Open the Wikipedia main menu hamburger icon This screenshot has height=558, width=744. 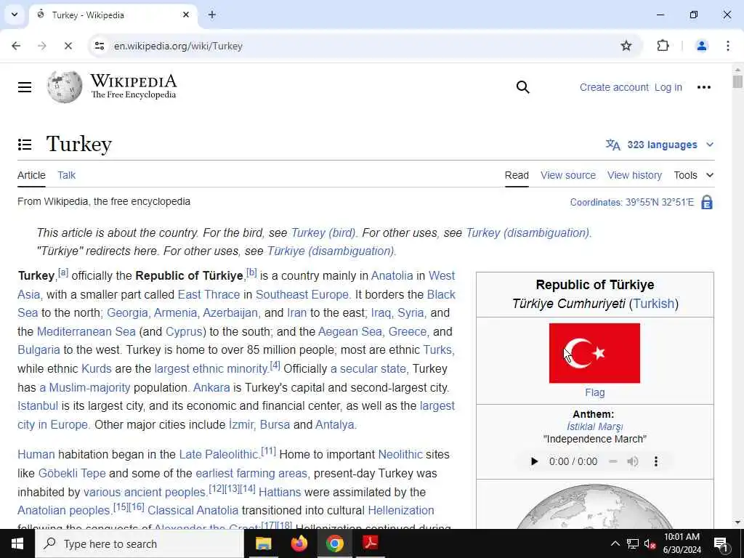[25, 87]
